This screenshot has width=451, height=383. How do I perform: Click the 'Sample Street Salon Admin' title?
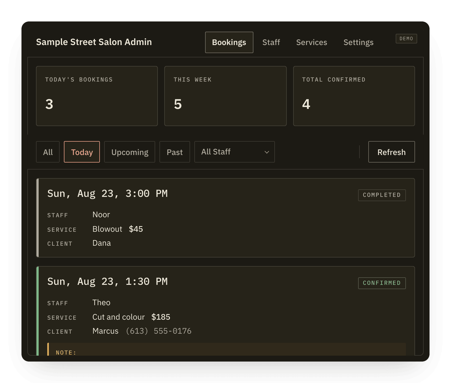pos(94,42)
